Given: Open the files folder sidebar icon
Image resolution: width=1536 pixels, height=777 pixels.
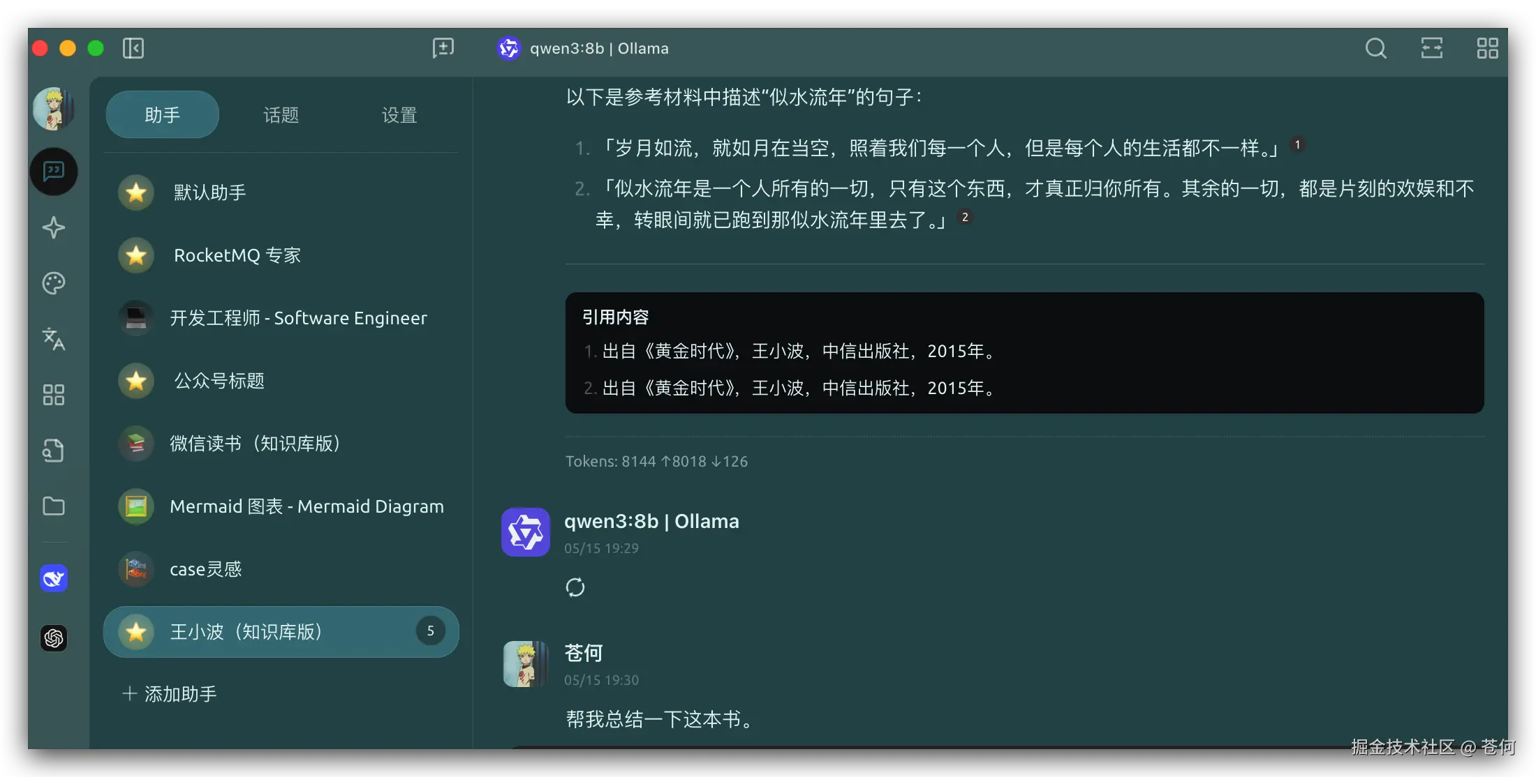Looking at the screenshot, I should [x=54, y=506].
